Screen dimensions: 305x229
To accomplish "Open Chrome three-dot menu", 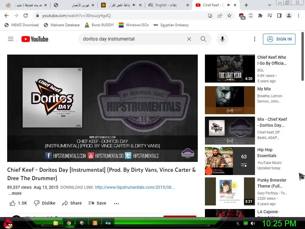I will tap(298, 16).
